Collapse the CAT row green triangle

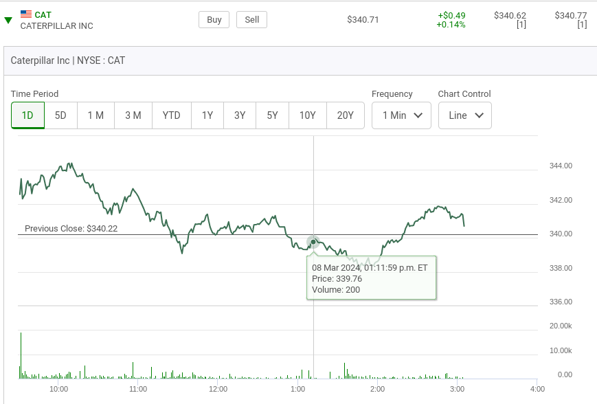coord(8,20)
